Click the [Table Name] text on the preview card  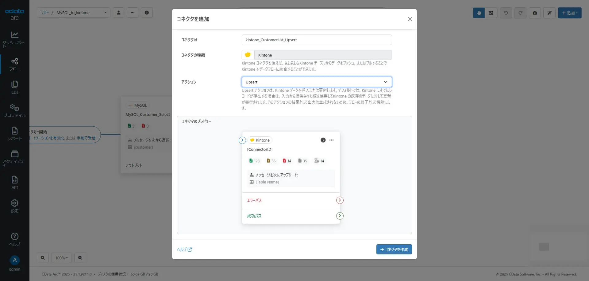267,182
